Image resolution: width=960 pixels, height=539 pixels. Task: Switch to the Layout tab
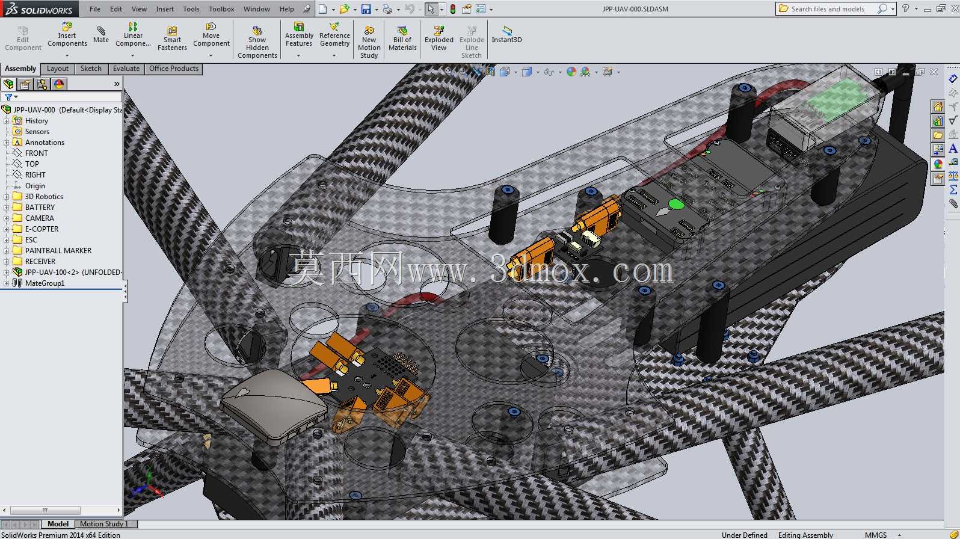coord(58,69)
